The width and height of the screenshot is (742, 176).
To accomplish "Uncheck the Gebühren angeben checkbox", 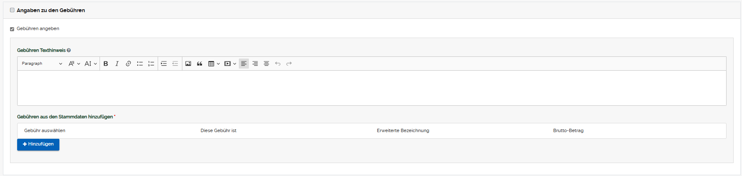I will click(x=12, y=29).
